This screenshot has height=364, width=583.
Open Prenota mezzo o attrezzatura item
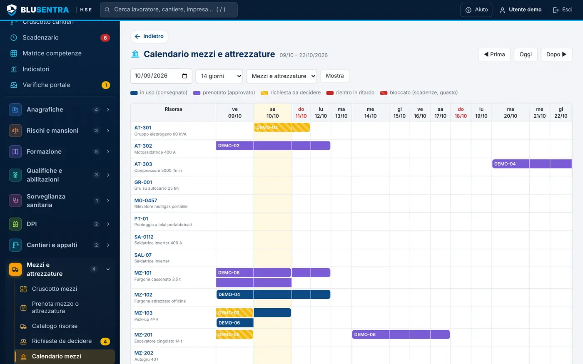point(65,307)
